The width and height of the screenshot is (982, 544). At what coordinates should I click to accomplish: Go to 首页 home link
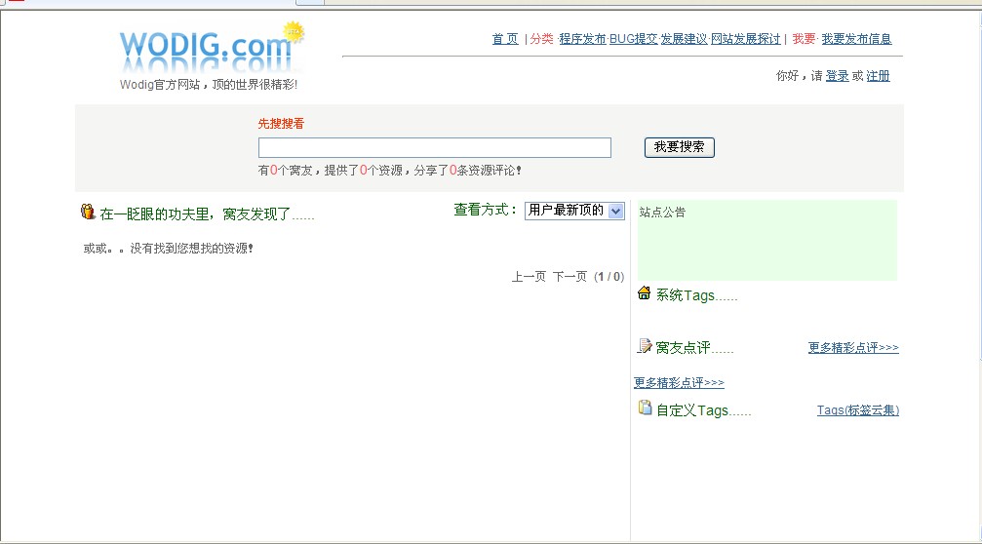505,39
